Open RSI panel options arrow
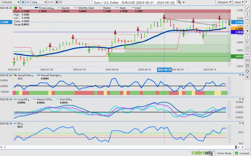Screen dimensions: 251x156 coord(240,123)
